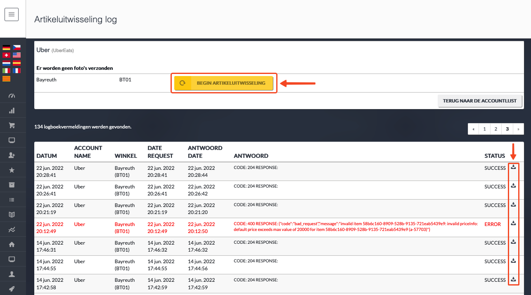This screenshot has height=295, width=531.
Task: Click the 134 logboekvermeldingen text
Action: coord(83,127)
